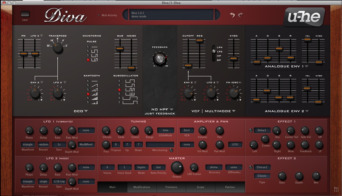The width and height of the screenshot is (342, 196).
Task: Click the LFO 2 Delay knob
Action: point(43,168)
